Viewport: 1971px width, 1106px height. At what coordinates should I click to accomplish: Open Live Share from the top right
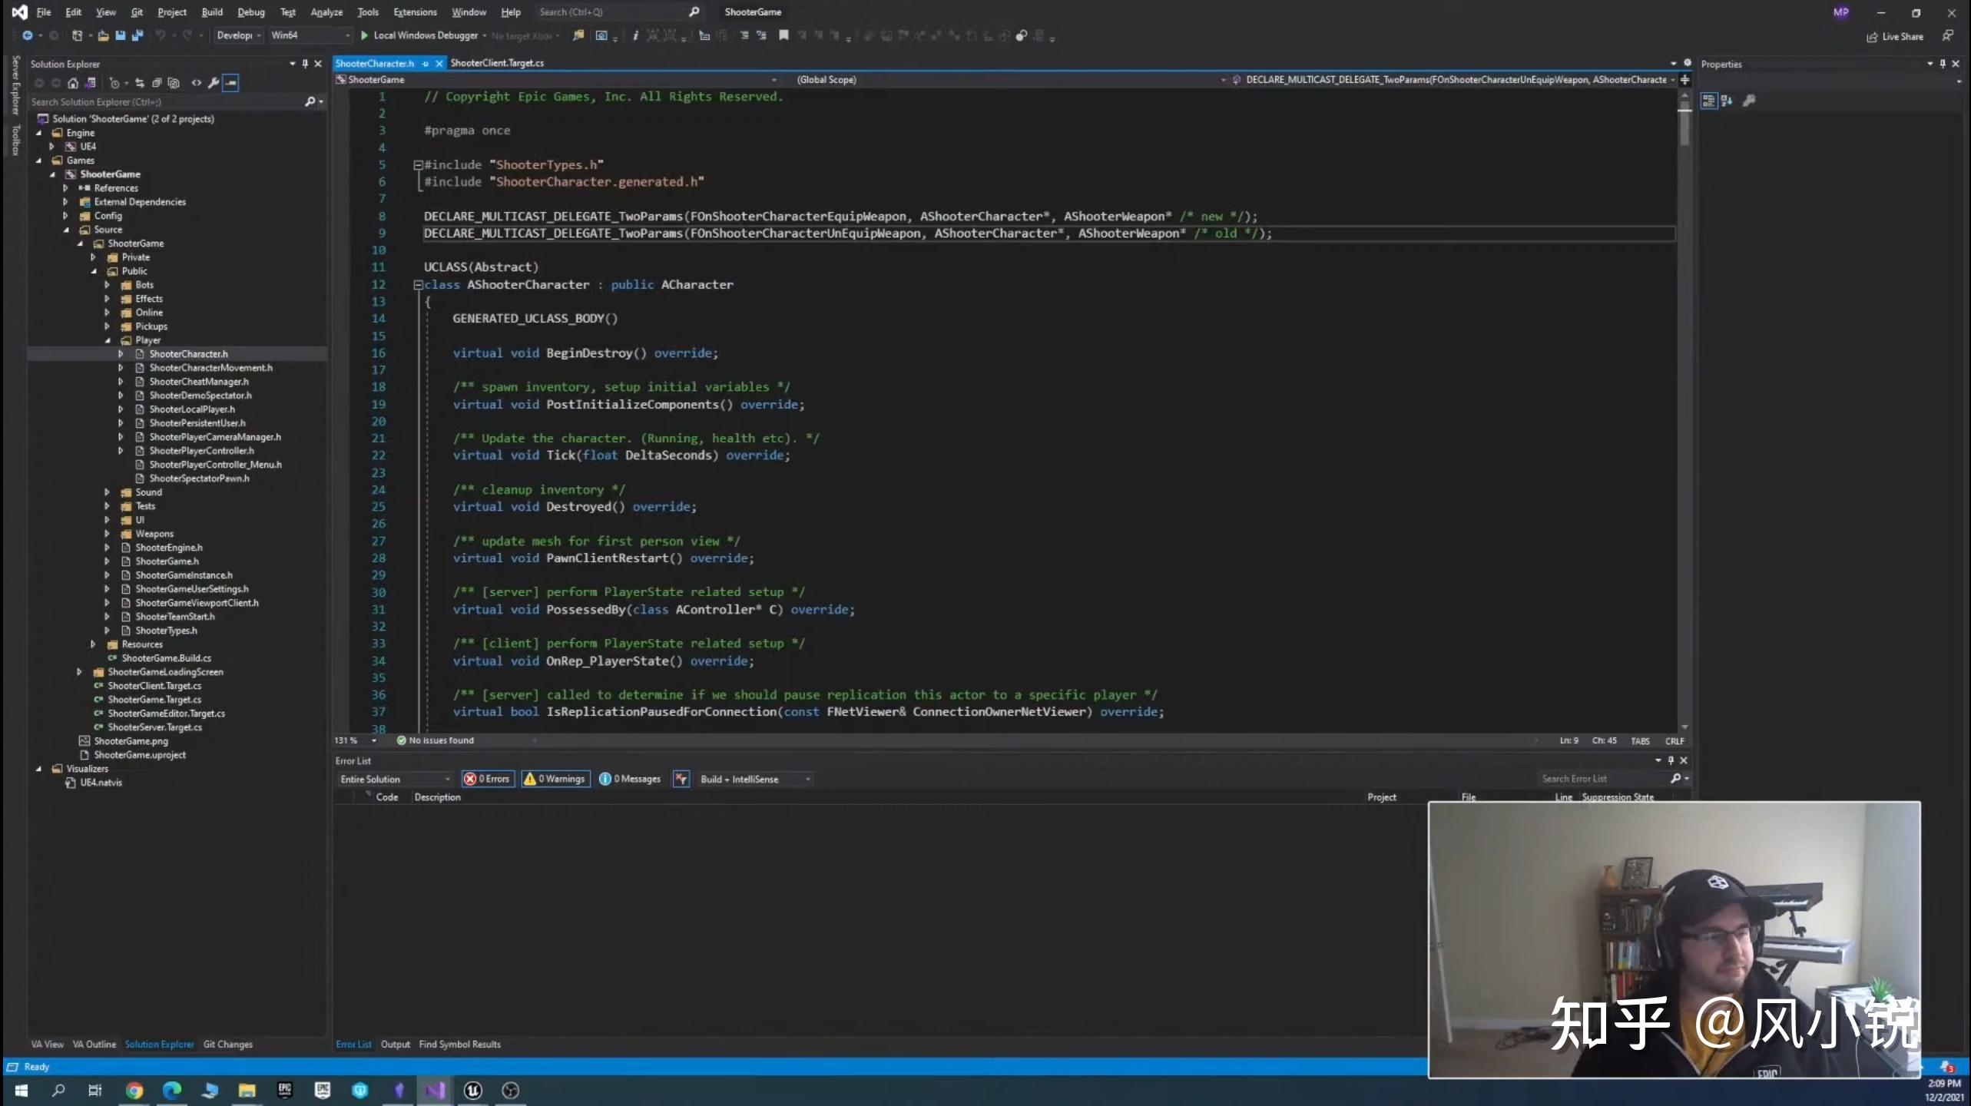(x=1897, y=36)
